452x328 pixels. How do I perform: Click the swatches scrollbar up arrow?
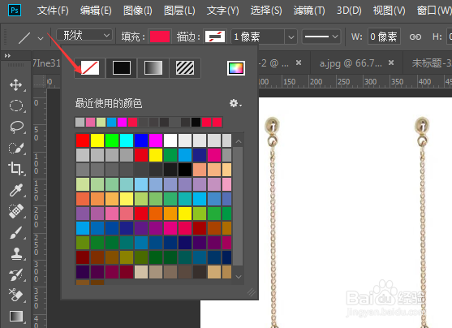tap(238, 141)
